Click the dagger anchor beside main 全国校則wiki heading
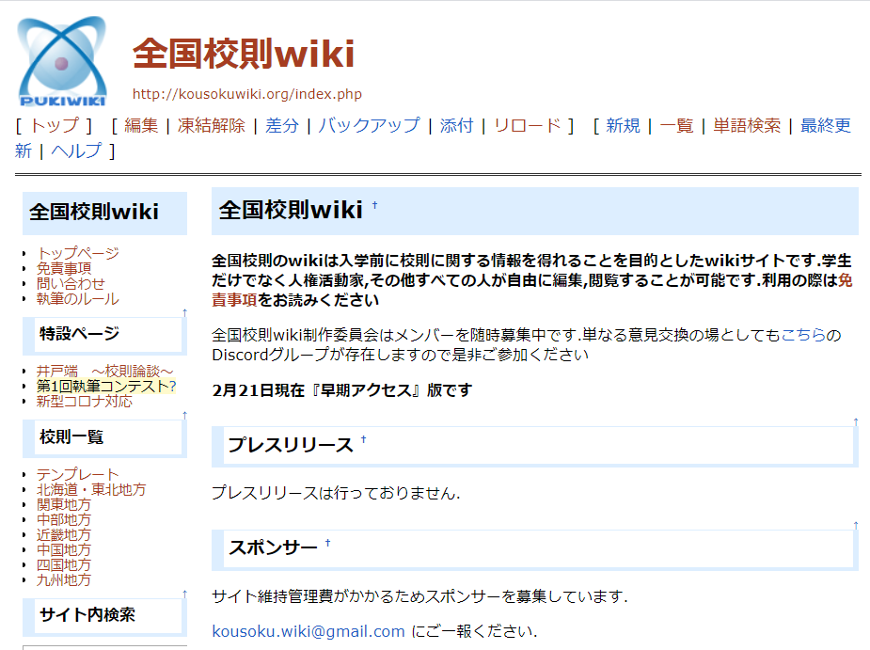The height and width of the screenshot is (650, 870). pyautogui.click(x=374, y=205)
